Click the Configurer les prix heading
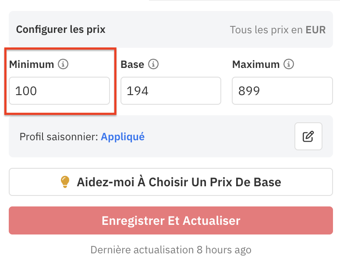340x277 pixels. pos(61,30)
